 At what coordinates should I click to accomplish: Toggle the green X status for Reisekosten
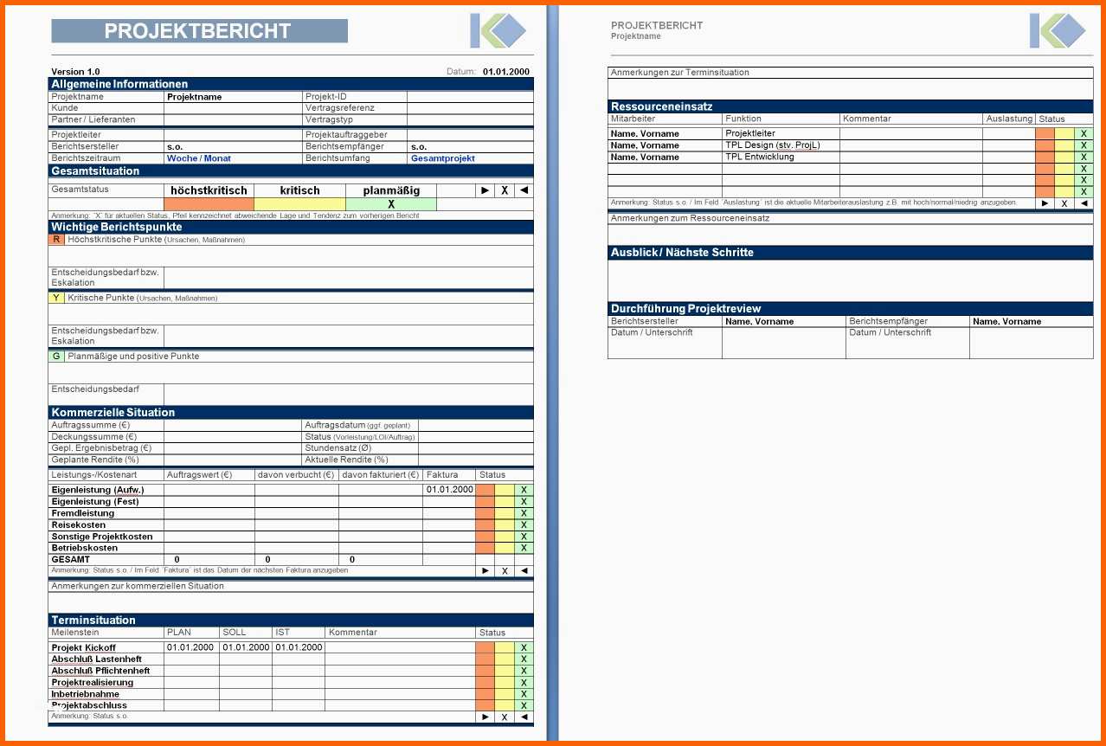point(524,524)
